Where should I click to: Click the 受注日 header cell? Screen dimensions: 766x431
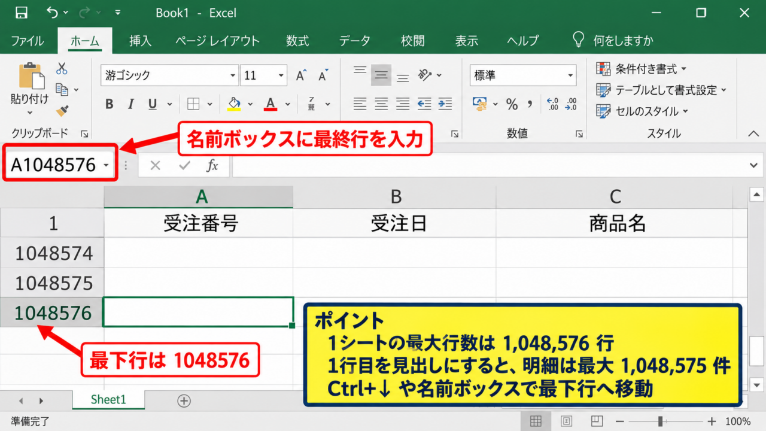click(x=394, y=223)
